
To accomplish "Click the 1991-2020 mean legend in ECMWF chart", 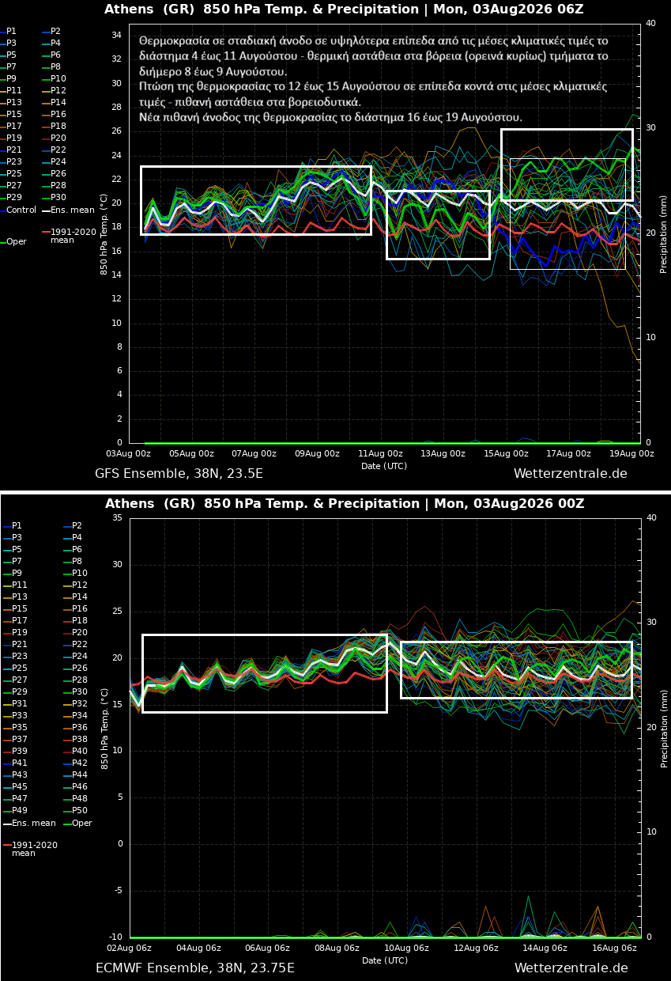I will point(30,849).
